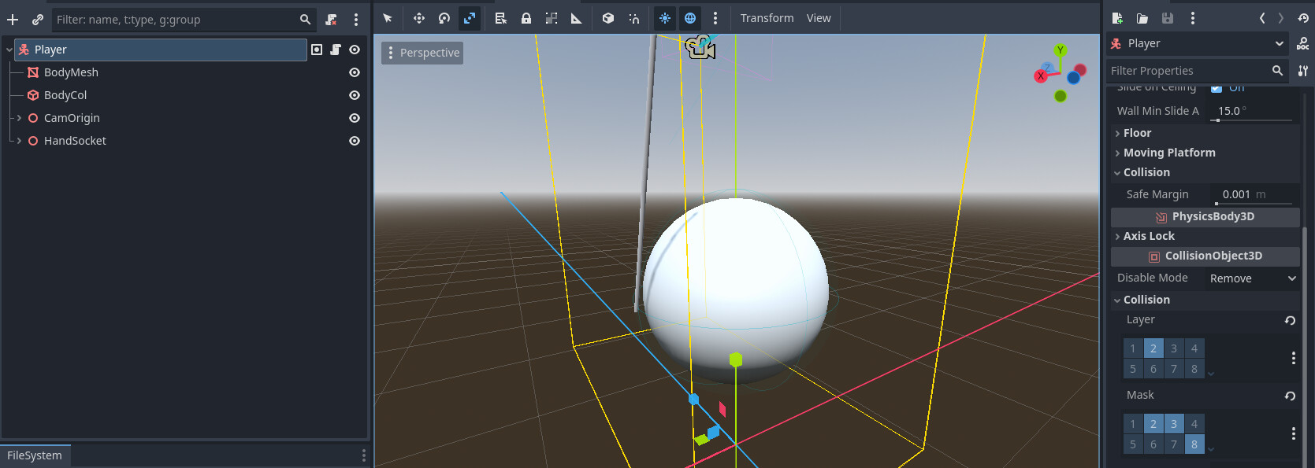Click the Perspective view button
Screen dimensions: 1315x468
(422, 53)
